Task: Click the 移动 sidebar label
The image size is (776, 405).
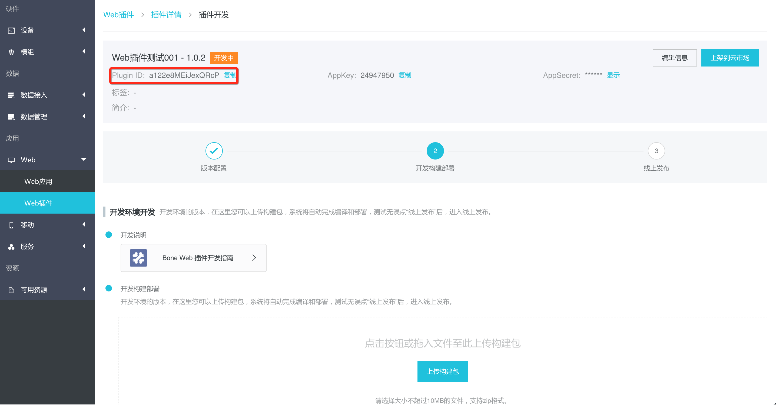Action: pyautogui.click(x=27, y=225)
